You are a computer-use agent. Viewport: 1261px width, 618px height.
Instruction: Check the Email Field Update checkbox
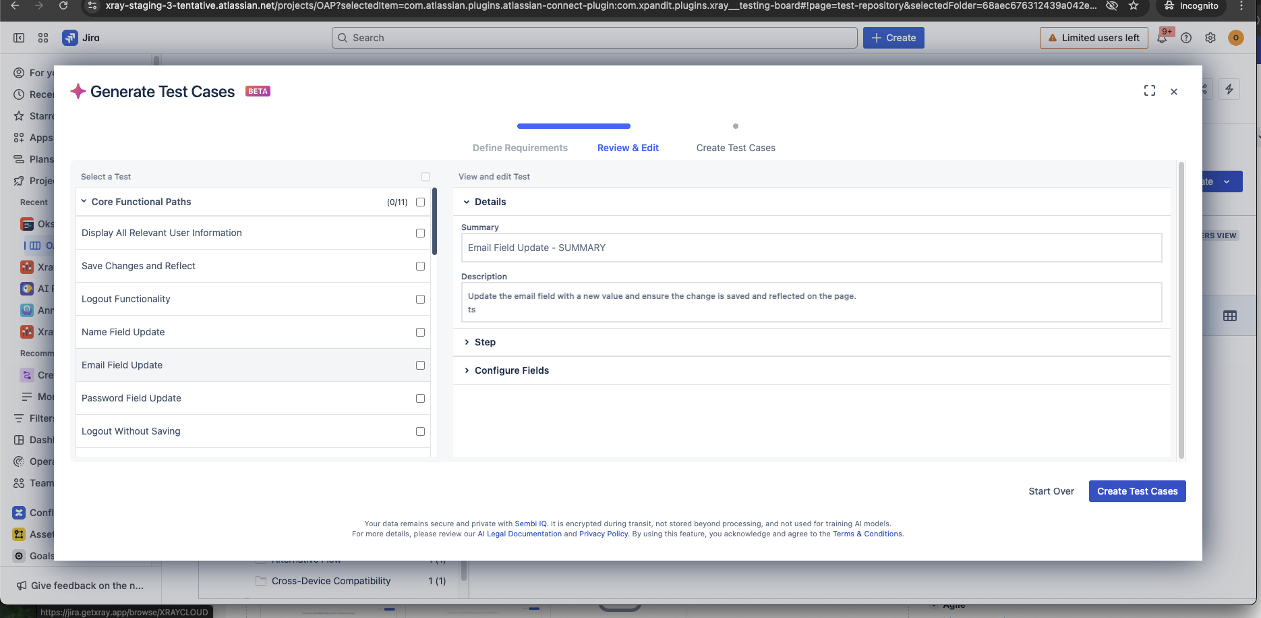tap(420, 365)
